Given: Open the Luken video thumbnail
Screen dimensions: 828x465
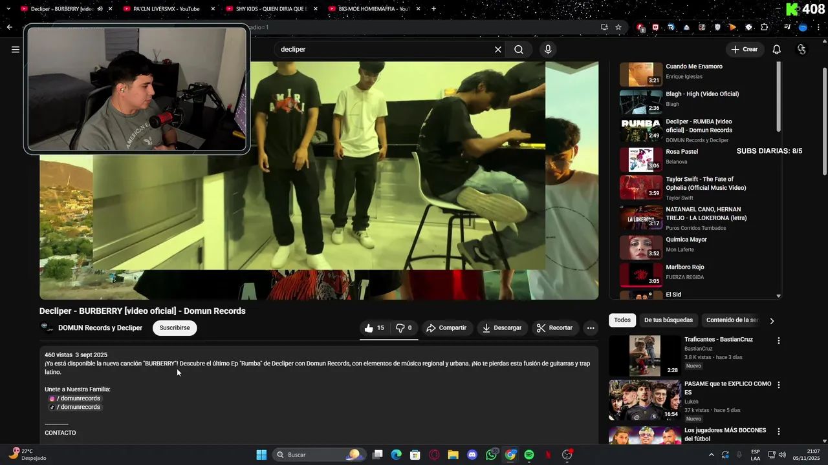Looking at the screenshot, I should 645,400.
